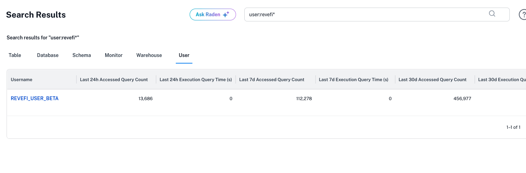526x173 pixels.
Task: Click into the user:revefi* search field
Action: 363,15
